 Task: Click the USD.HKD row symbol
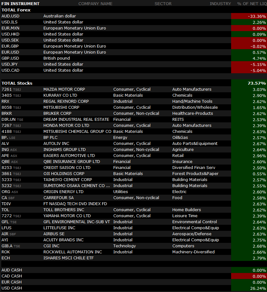[10, 34]
